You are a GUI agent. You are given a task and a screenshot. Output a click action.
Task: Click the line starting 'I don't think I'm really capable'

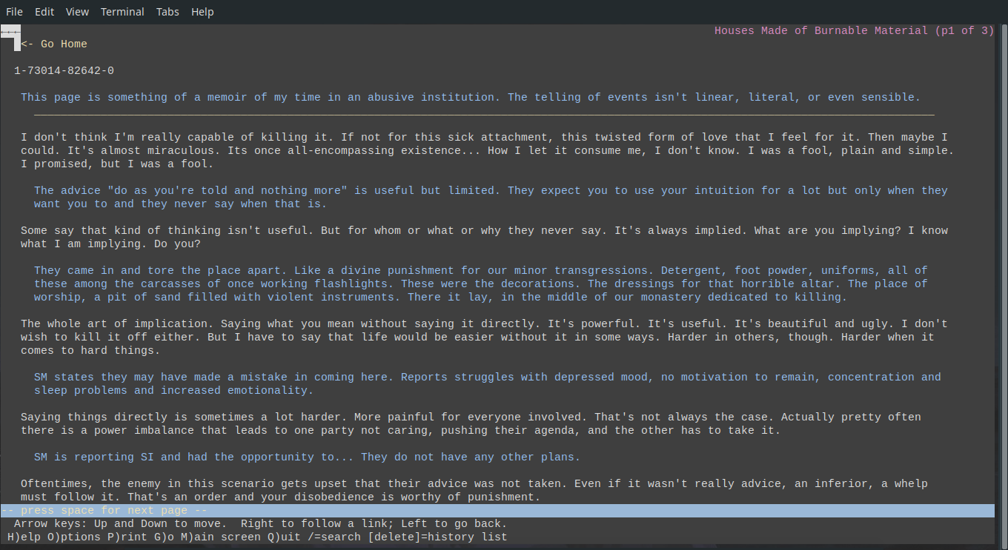484,138
